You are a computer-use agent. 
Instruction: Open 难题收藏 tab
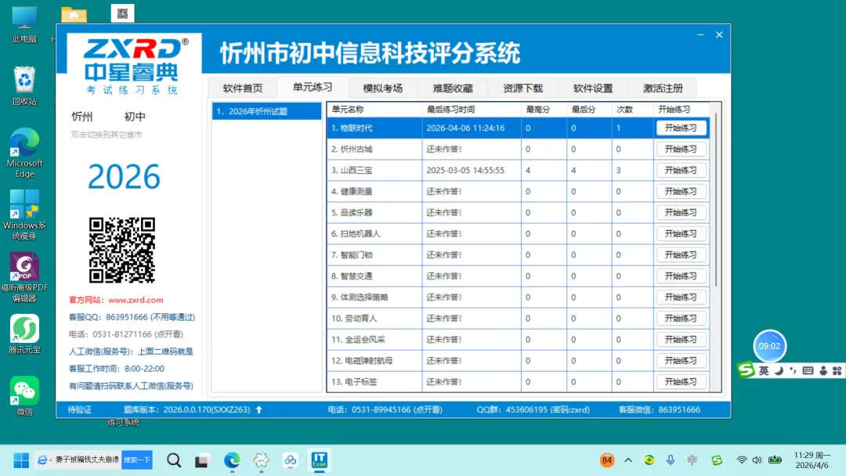click(x=453, y=88)
